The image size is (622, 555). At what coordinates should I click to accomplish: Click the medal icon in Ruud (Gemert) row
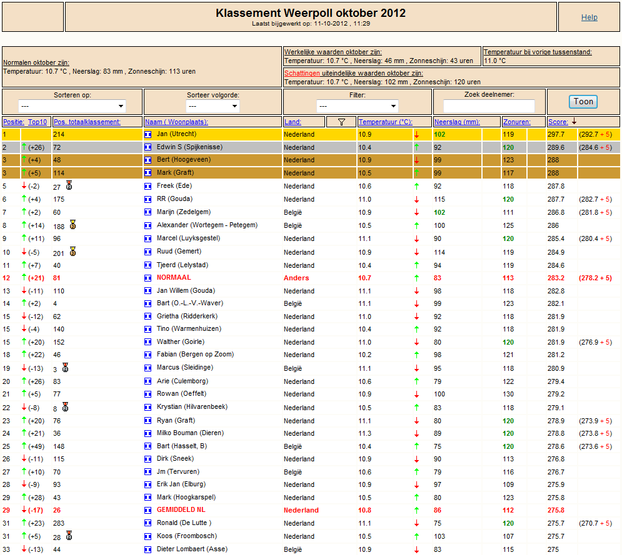(73, 251)
